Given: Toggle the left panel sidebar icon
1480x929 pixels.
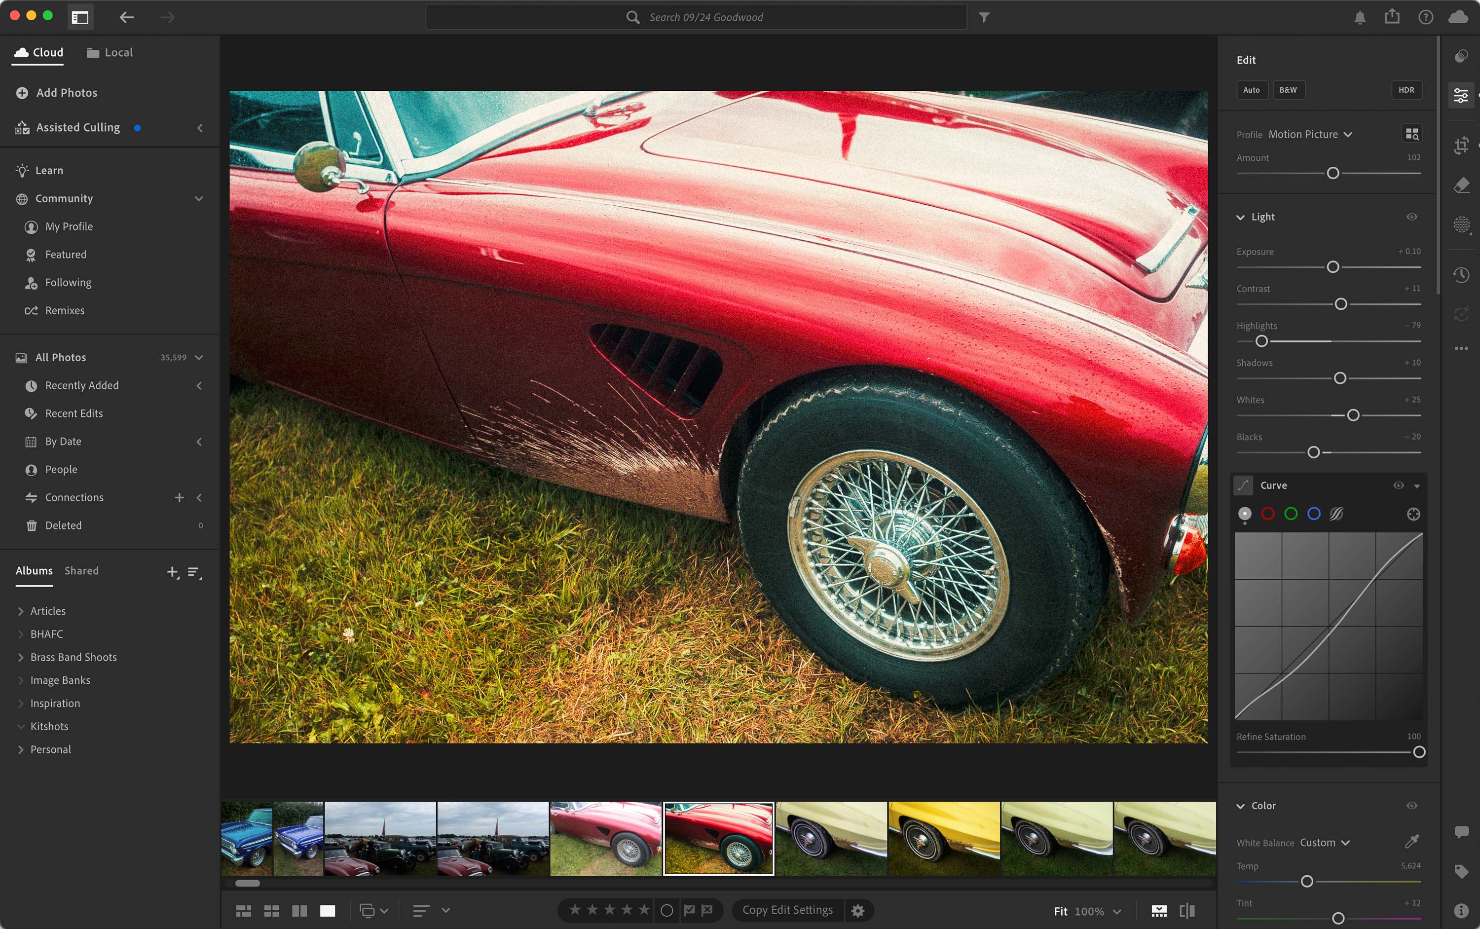Looking at the screenshot, I should pos(80,17).
